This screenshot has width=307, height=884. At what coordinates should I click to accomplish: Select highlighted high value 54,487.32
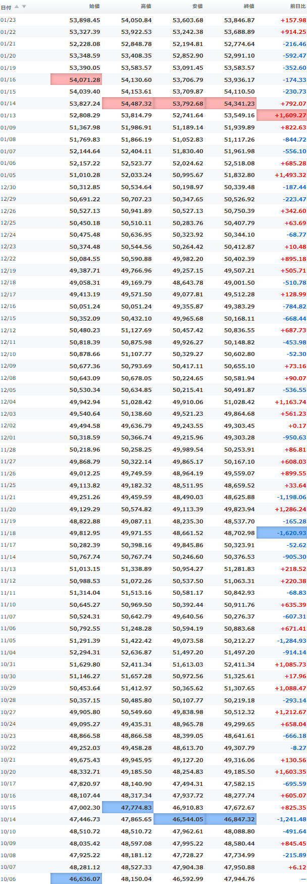click(128, 103)
